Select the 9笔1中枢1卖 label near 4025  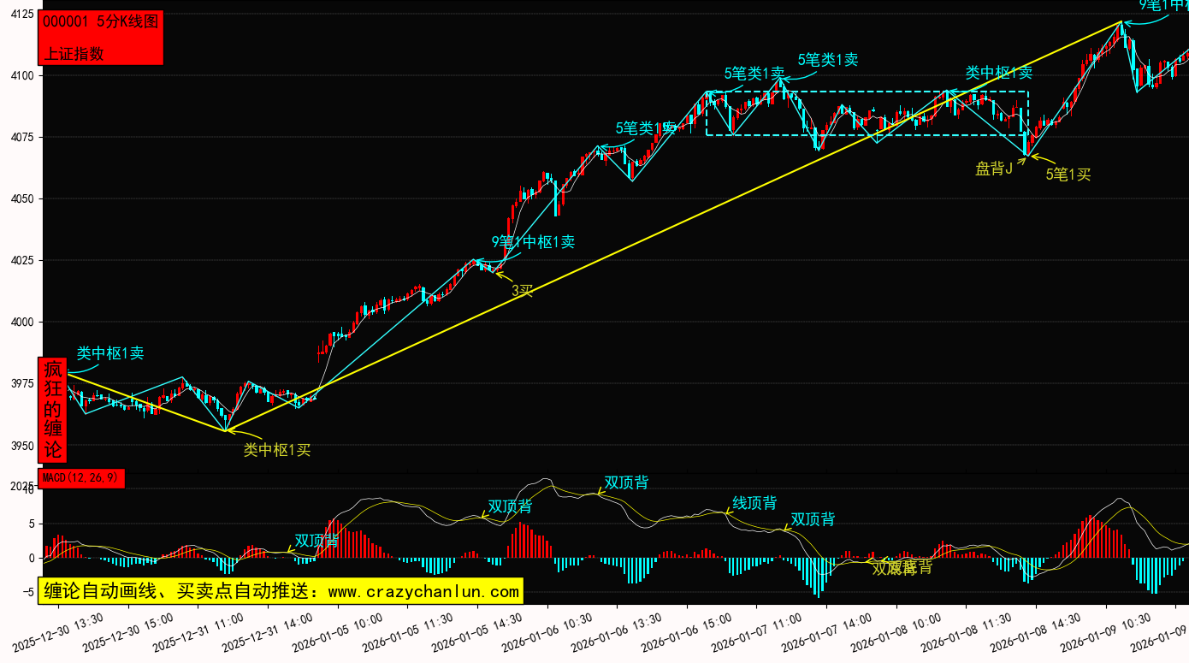[533, 242]
